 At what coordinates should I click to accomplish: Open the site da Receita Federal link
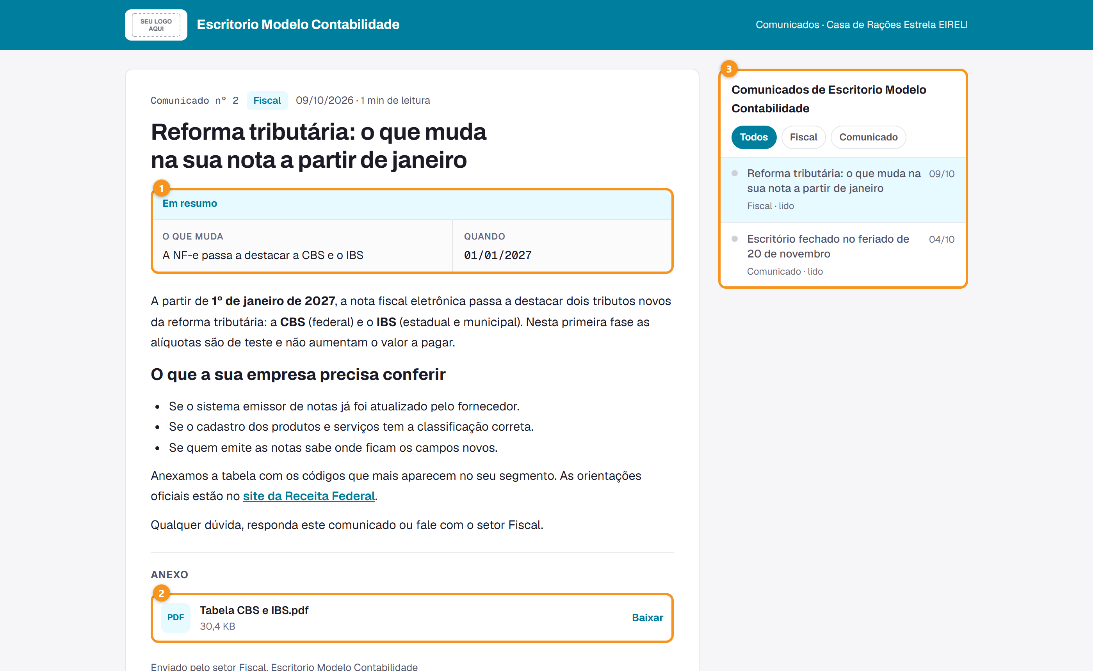click(x=309, y=496)
